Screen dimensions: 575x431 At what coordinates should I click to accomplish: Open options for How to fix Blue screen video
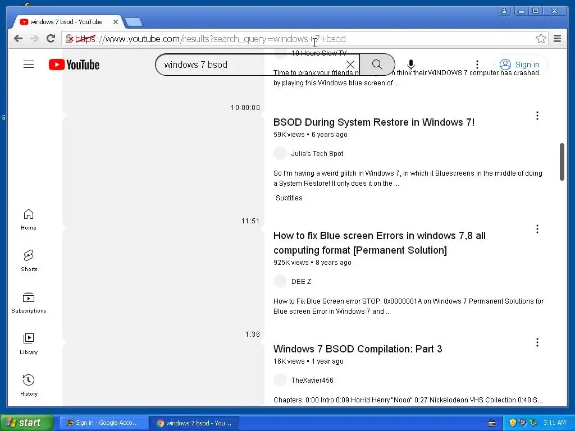[537, 229]
